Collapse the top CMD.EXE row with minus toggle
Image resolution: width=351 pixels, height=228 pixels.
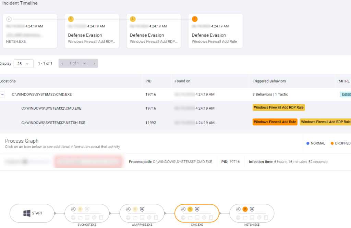(2, 94)
